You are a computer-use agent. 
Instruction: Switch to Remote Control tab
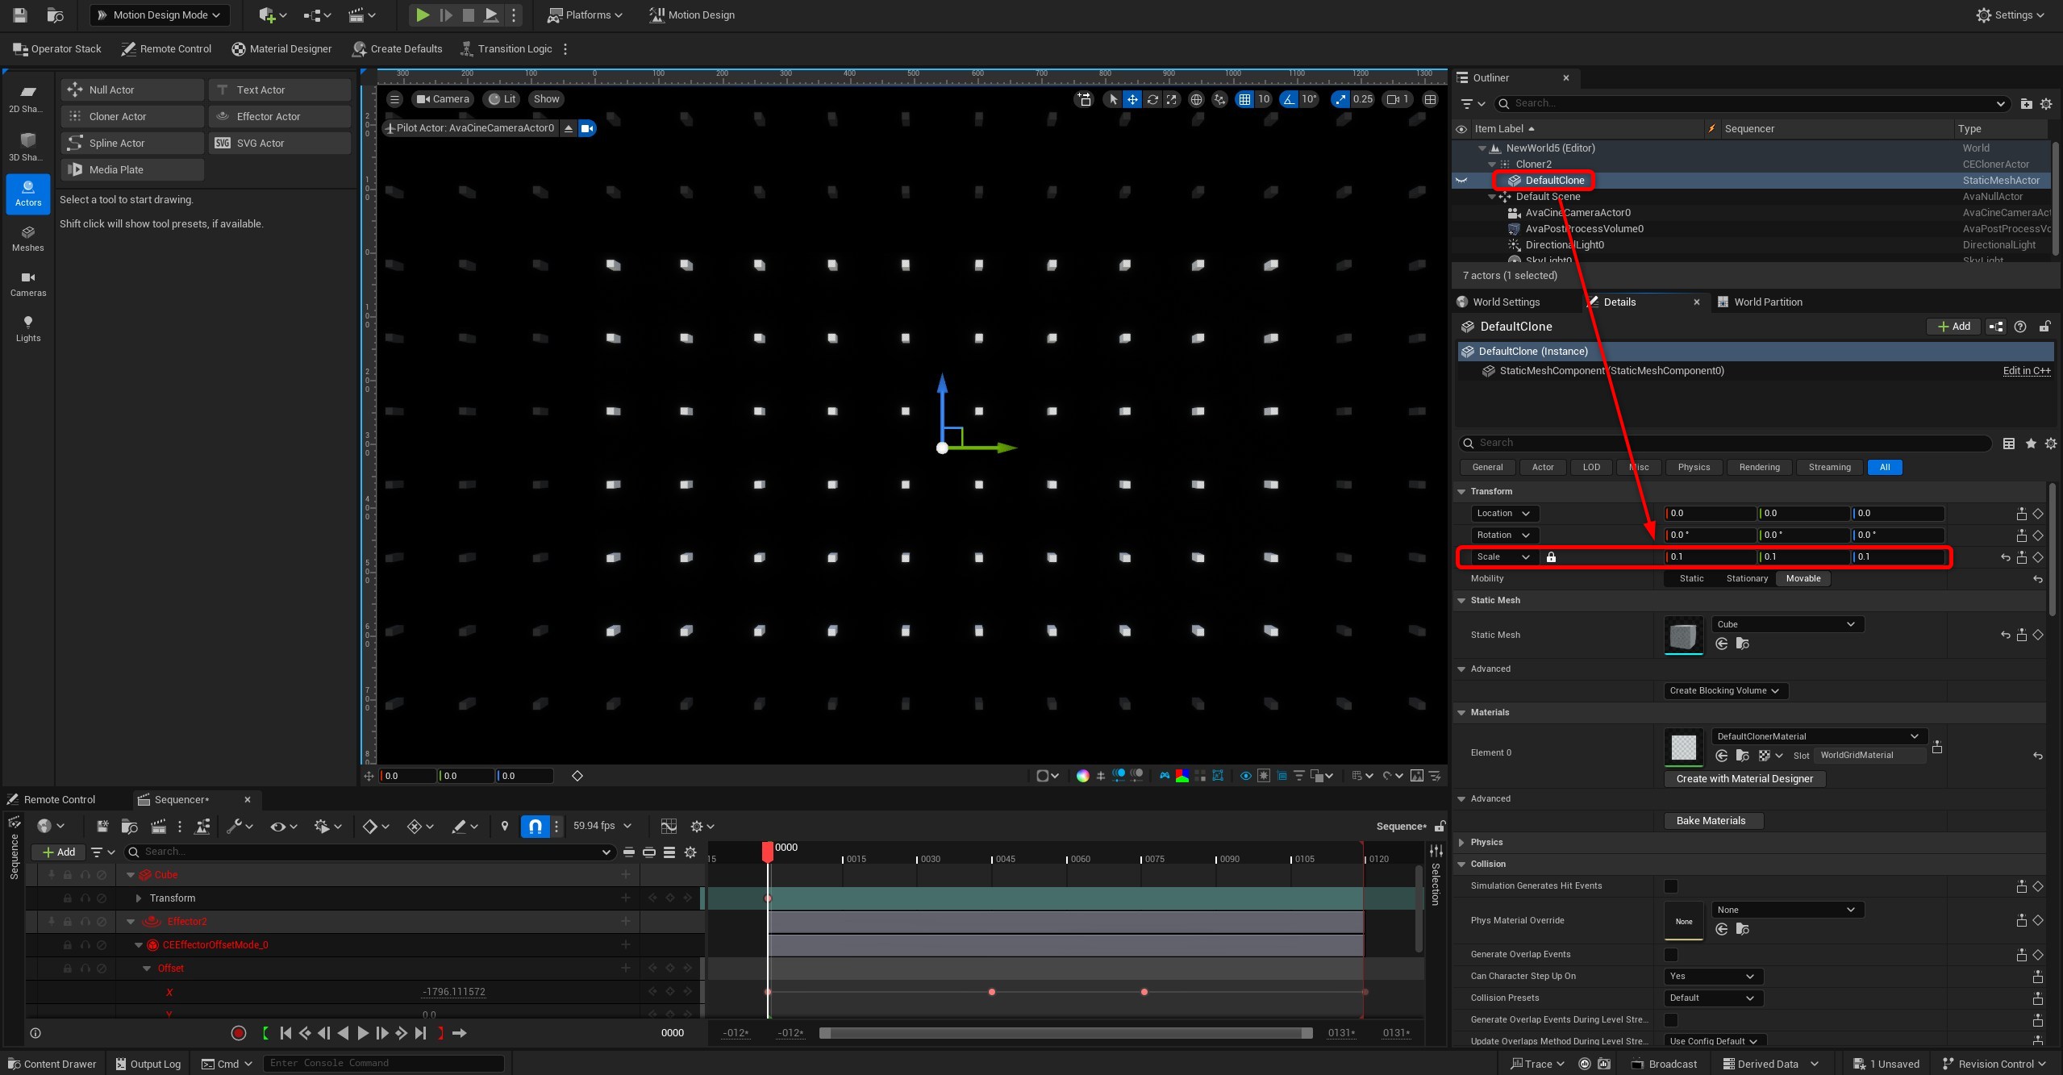coord(59,800)
